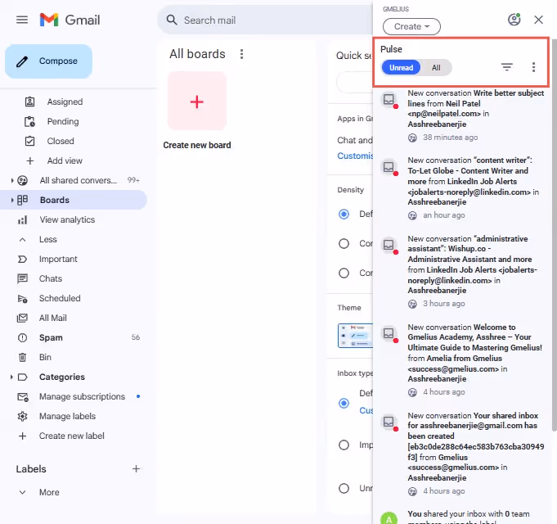
Task: Select the second Density radio option
Action: coord(344,243)
